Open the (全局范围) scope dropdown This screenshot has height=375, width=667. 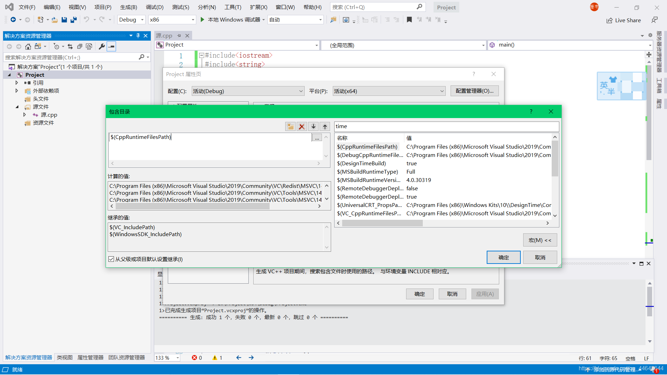403,45
